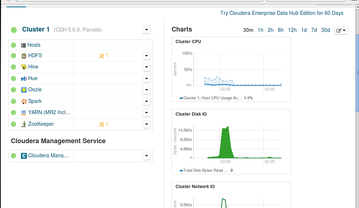The image size is (359, 208).
Task: Select the 1h time range
Action: [x=261, y=30]
